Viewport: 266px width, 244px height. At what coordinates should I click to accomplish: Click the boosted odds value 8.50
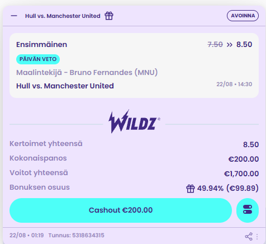coord(244,45)
